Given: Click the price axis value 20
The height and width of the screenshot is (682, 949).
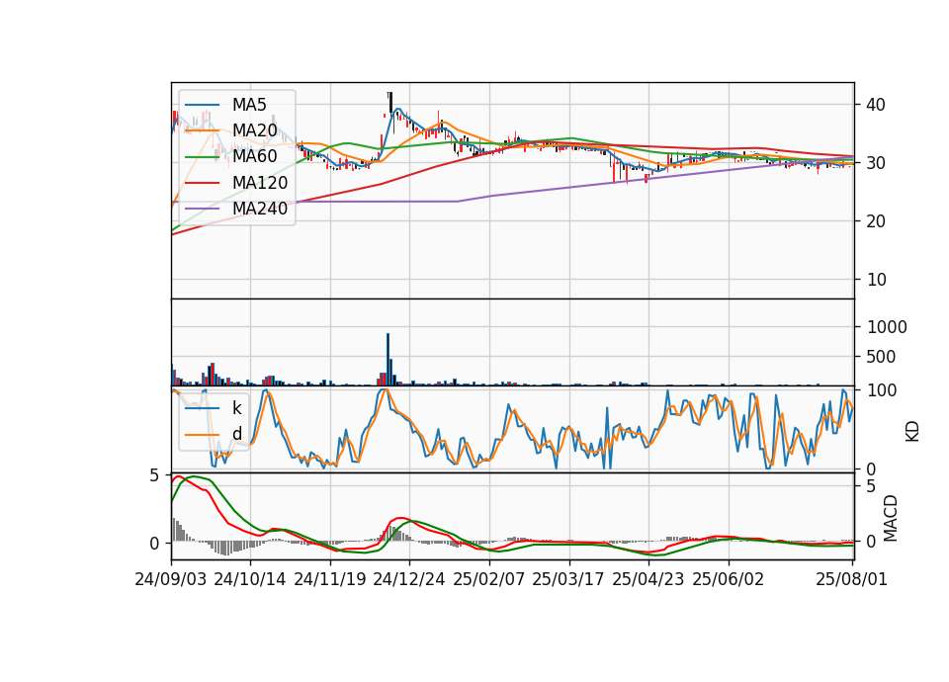Looking at the screenshot, I should pos(876,221).
